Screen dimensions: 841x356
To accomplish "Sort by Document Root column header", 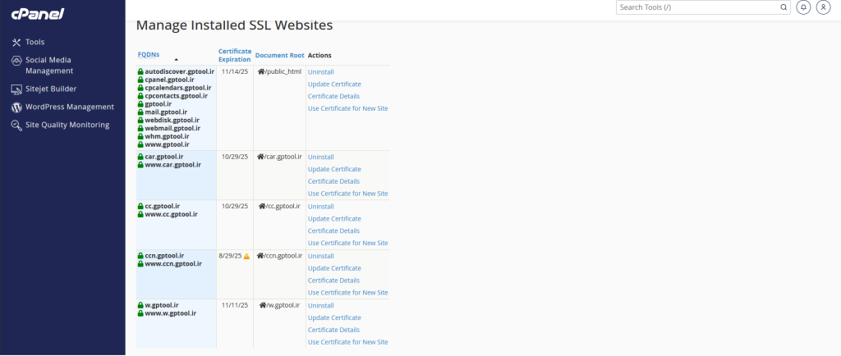I will [x=279, y=55].
